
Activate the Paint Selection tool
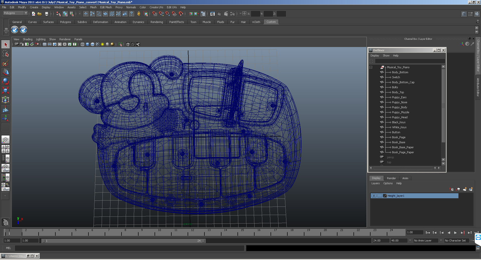(x=6, y=63)
